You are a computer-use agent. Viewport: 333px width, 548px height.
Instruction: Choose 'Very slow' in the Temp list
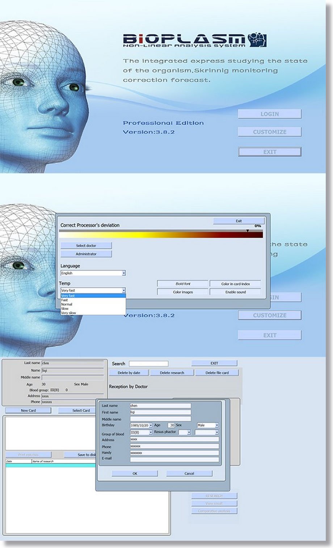click(93, 313)
